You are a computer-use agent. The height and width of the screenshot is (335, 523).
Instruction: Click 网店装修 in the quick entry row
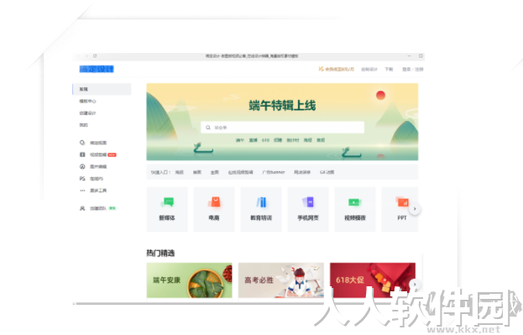(302, 172)
